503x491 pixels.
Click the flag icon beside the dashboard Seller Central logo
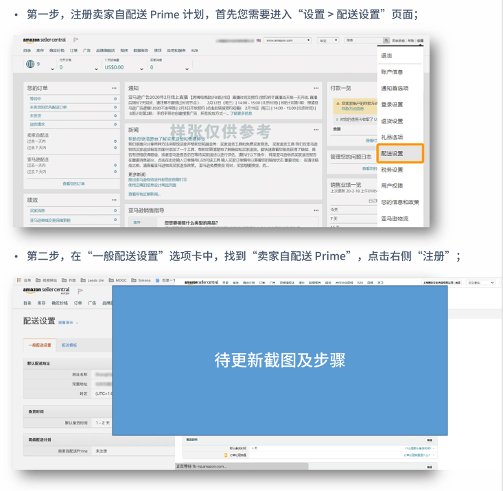pos(75,40)
